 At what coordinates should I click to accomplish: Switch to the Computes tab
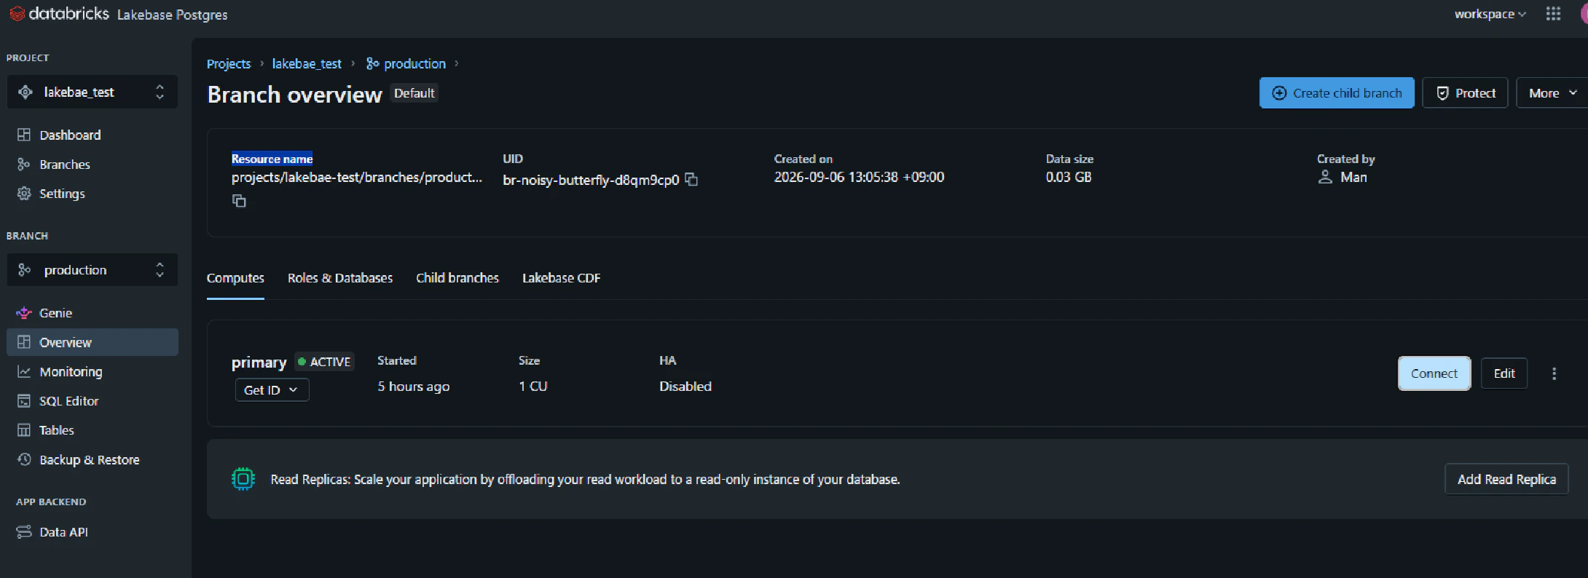point(235,278)
